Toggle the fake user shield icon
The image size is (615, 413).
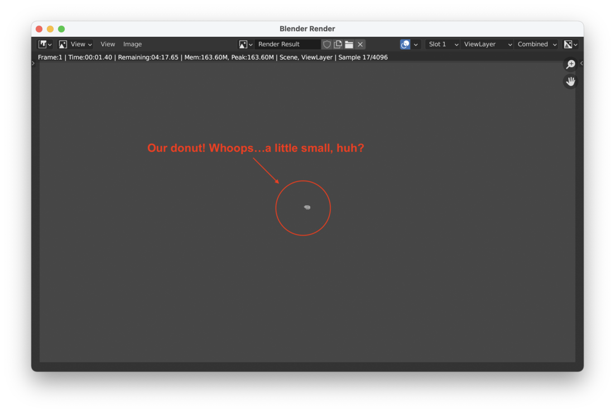327,44
